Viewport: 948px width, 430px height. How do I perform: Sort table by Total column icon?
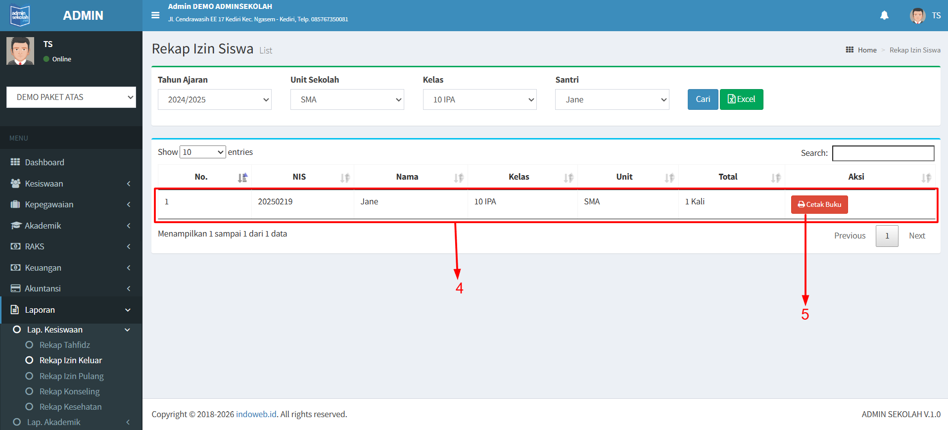pyautogui.click(x=775, y=178)
